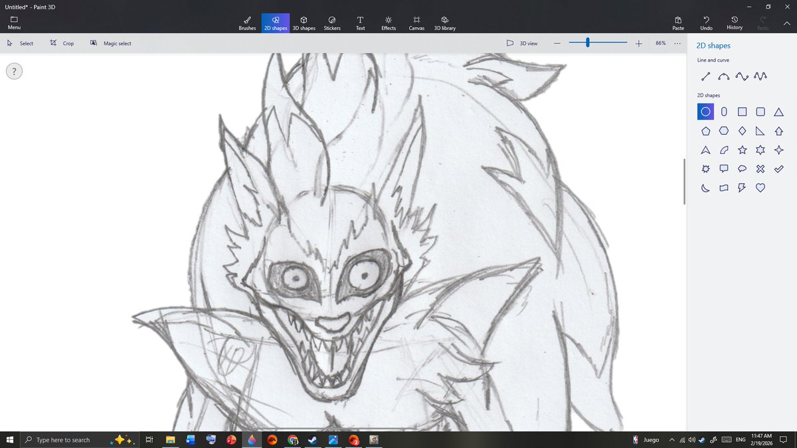The image size is (797, 448).
Task: Open the Brushes tab
Action: click(247, 23)
